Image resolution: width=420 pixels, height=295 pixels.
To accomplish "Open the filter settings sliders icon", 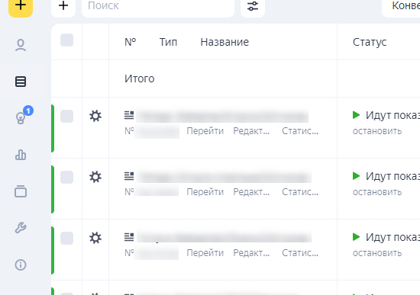I will (253, 6).
